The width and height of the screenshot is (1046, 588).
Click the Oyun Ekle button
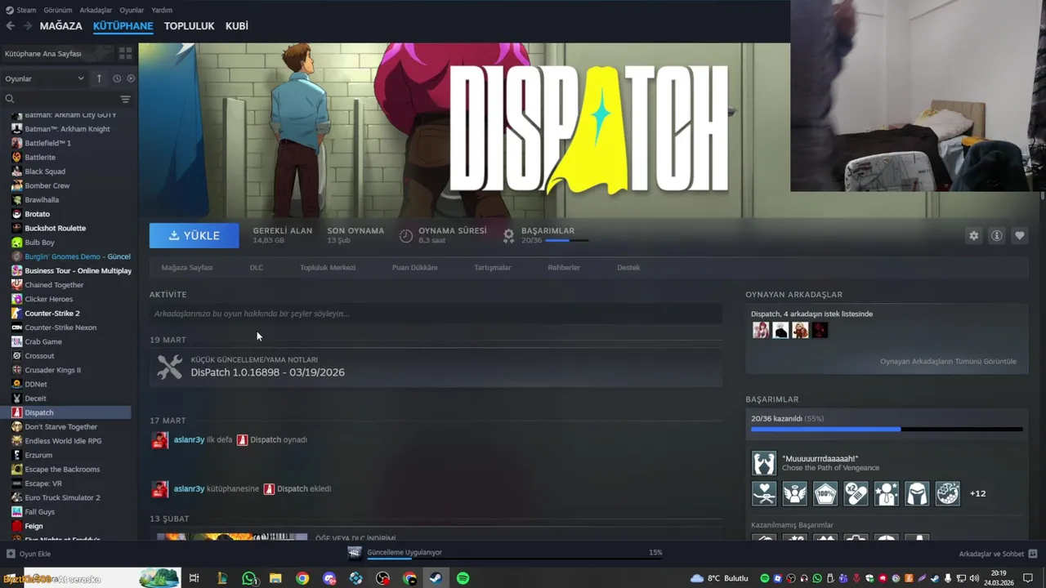point(29,554)
